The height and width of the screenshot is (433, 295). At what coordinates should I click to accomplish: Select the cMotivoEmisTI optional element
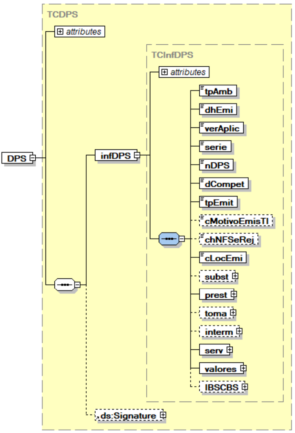pos(235,221)
